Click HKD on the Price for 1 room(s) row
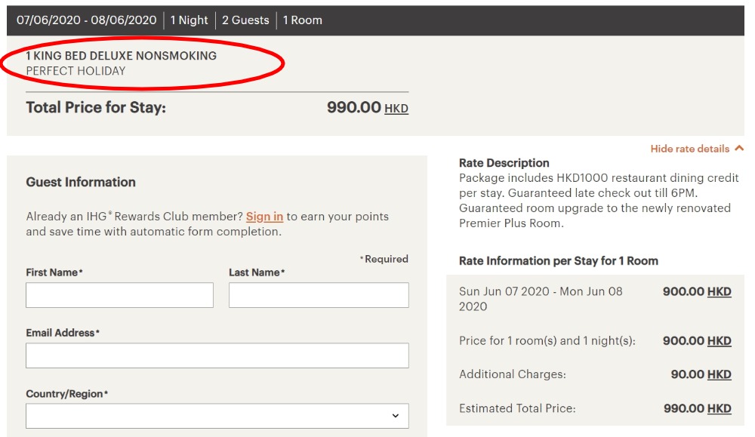755x437 pixels. click(x=720, y=340)
